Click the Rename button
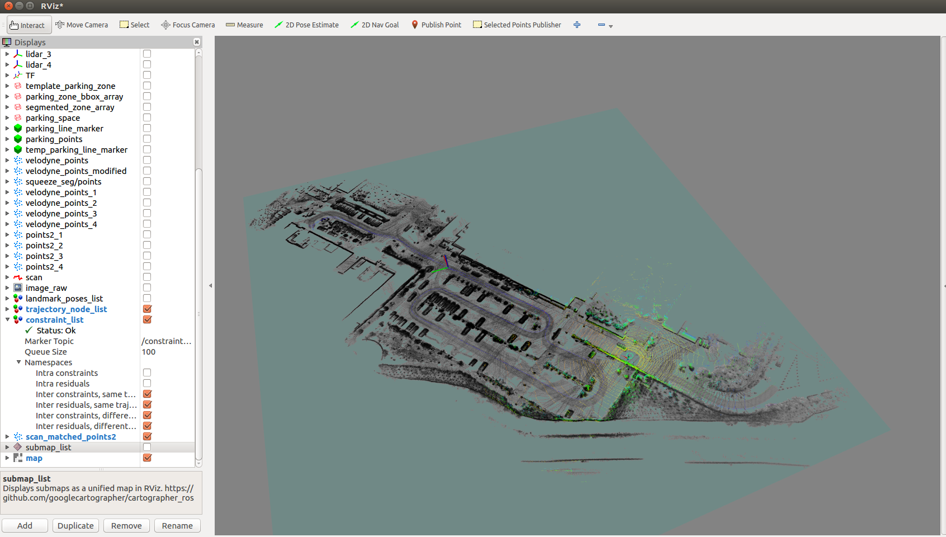The image size is (946, 537). [x=177, y=525]
